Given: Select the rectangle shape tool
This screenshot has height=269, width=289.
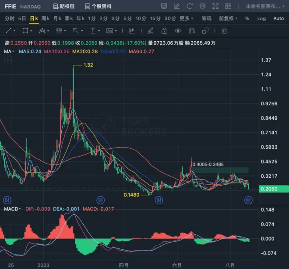Looking at the screenshot, I should point(25,31).
